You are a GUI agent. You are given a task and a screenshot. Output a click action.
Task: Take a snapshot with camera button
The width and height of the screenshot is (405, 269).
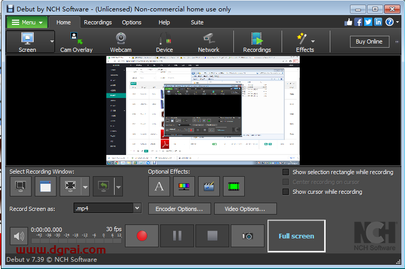pyautogui.click(x=247, y=236)
